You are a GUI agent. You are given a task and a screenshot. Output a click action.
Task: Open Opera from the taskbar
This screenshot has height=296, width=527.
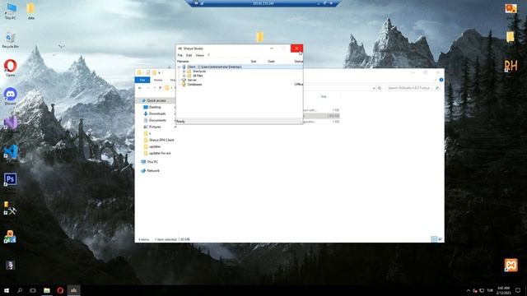[60, 290]
